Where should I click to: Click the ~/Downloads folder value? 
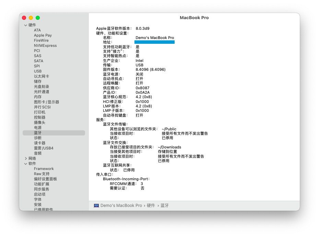point(169,147)
